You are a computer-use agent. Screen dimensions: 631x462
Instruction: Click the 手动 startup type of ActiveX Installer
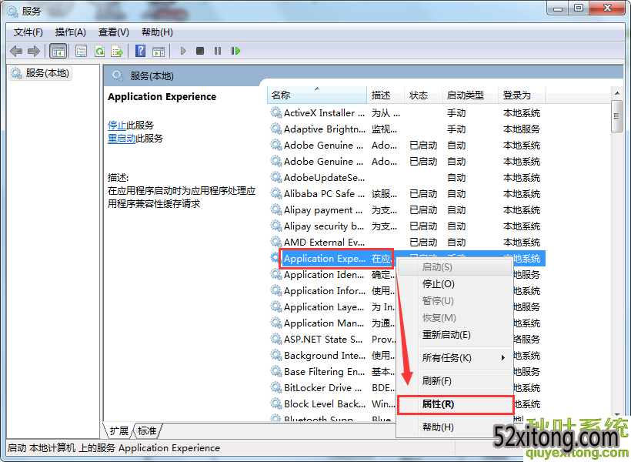tap(456, 112)
